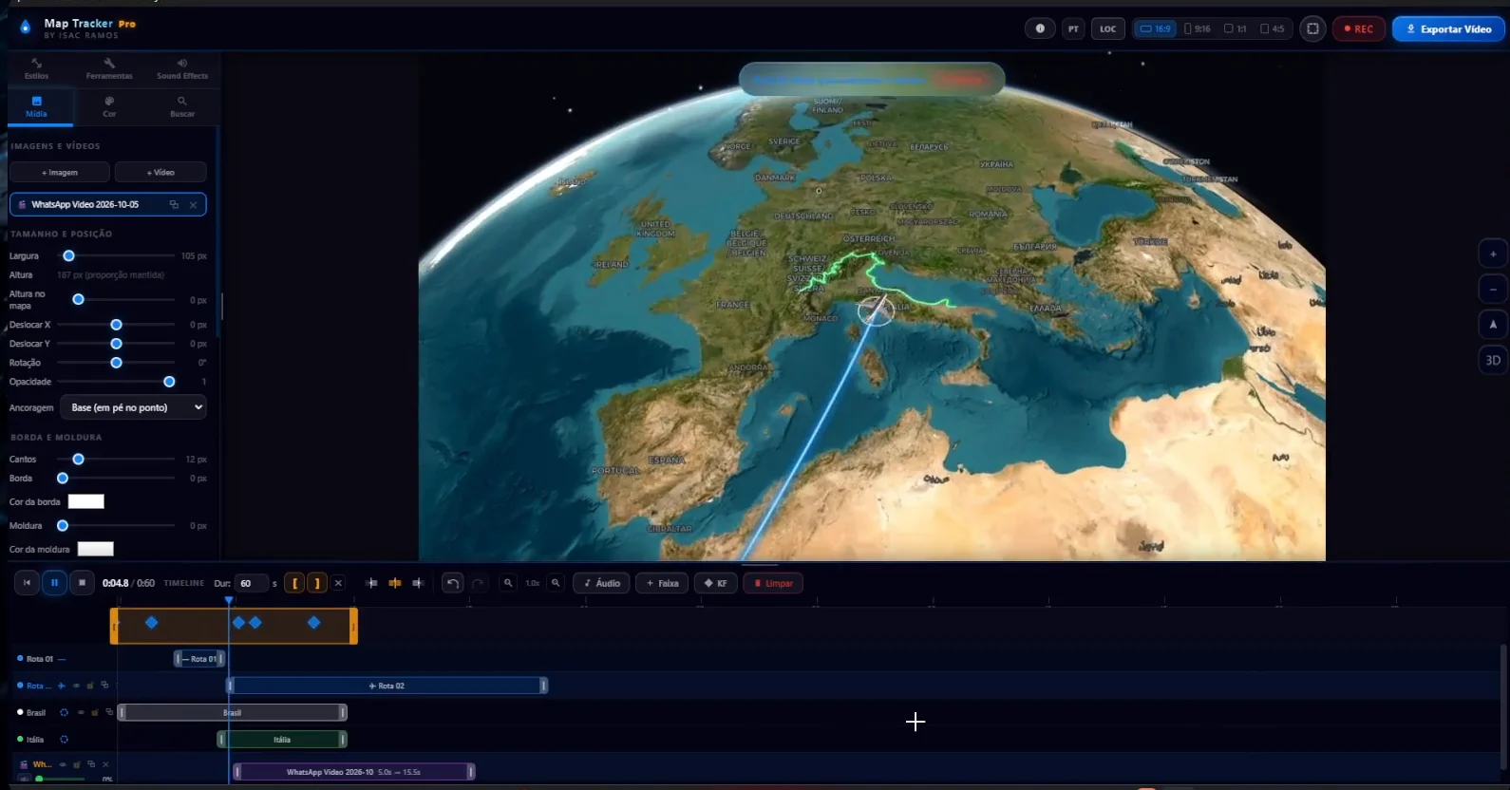Reset map orientation with the compass arrow
Screen dimensions: 1510x790
coord(1493,325)
